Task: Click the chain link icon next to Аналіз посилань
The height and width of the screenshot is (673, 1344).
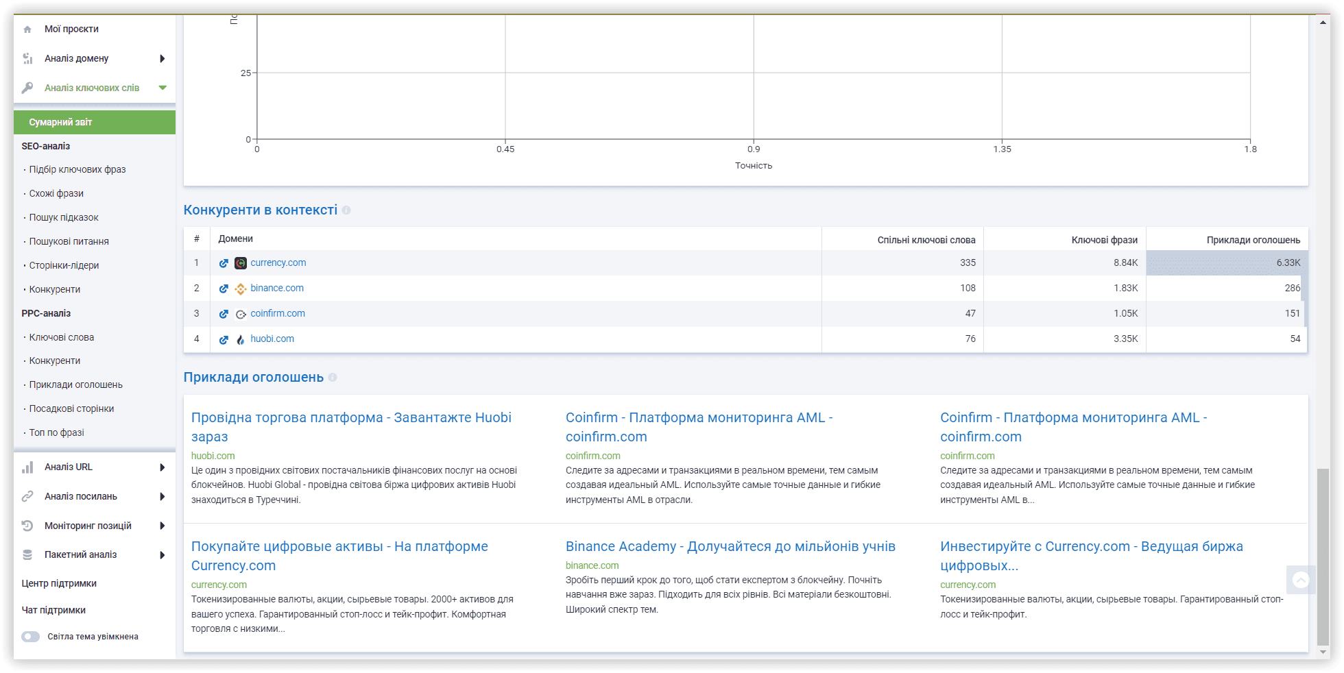Action: [x=27, y=496]
